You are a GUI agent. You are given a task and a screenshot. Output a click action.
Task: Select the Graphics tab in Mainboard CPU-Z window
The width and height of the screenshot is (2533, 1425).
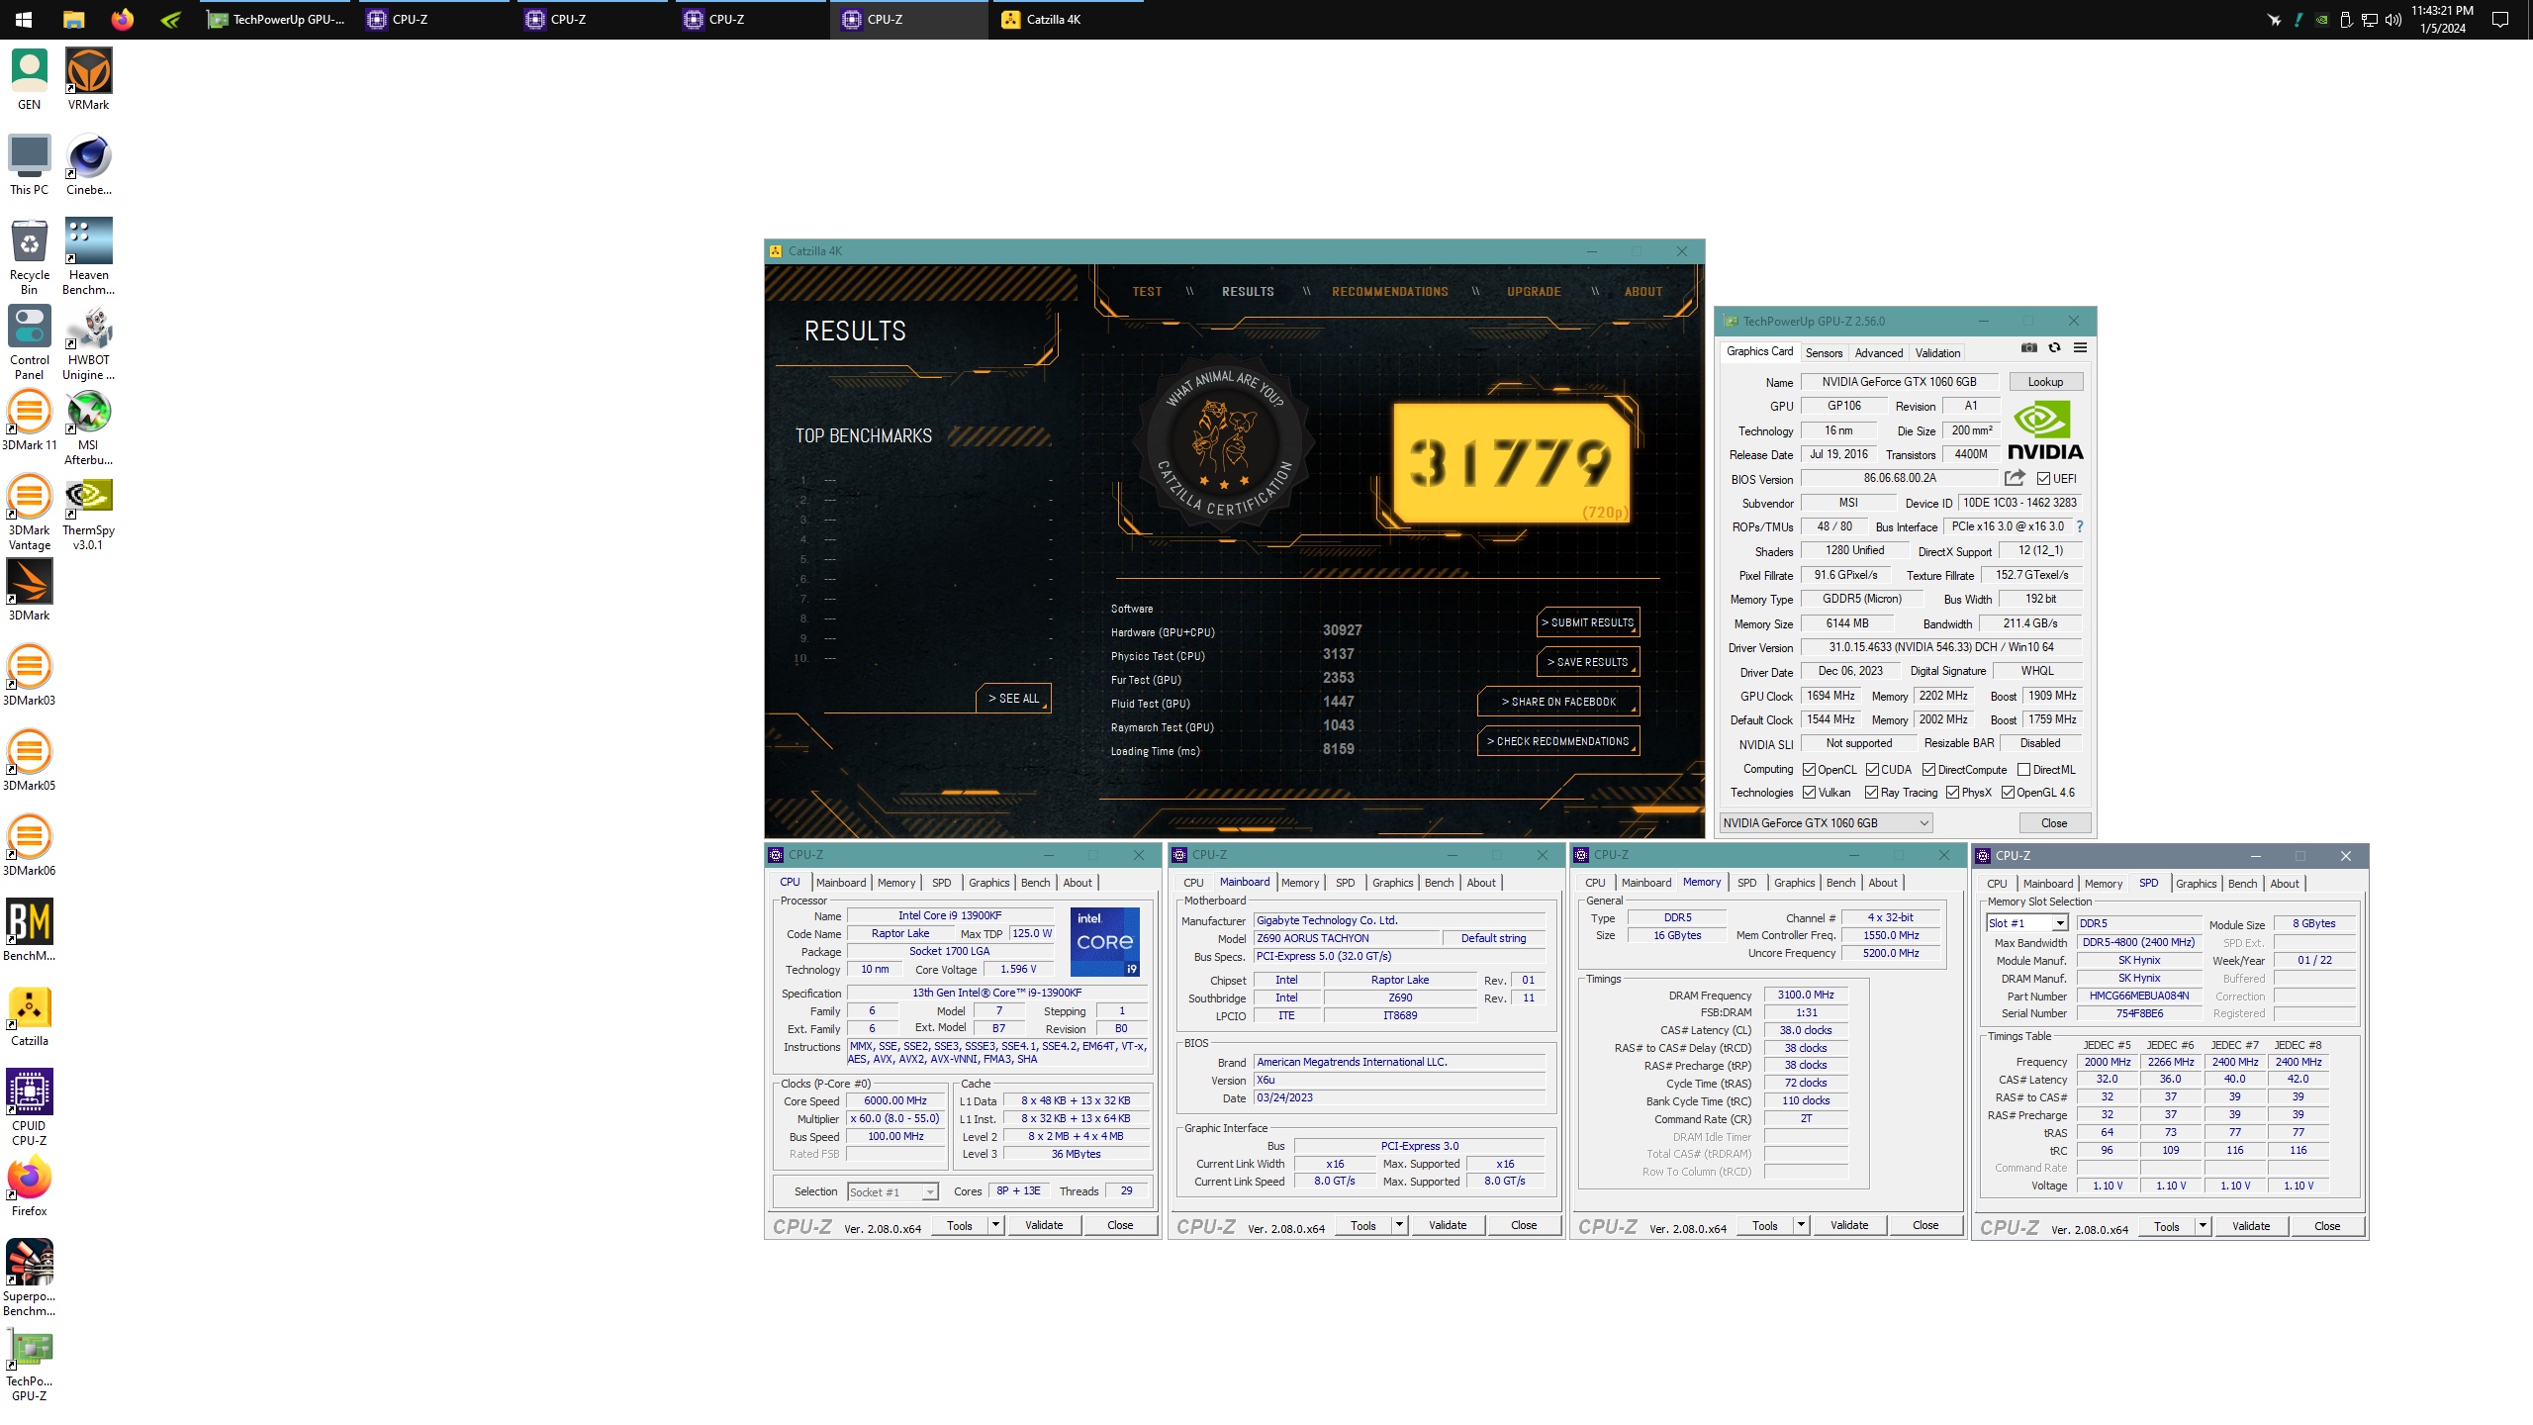click(1392, 883)
